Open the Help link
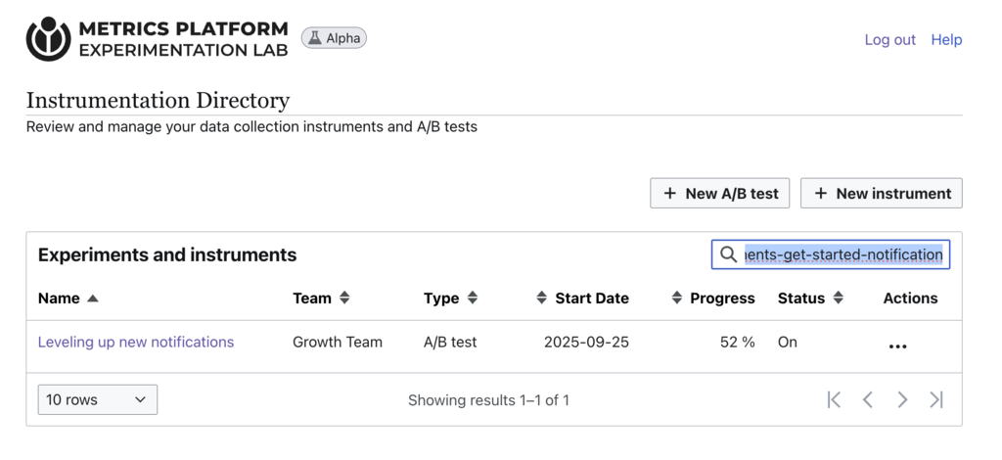Screen dimensions: 1002x460 946,39
